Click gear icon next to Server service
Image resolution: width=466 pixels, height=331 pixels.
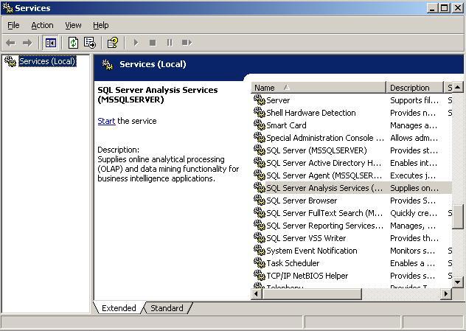point(259,100)
